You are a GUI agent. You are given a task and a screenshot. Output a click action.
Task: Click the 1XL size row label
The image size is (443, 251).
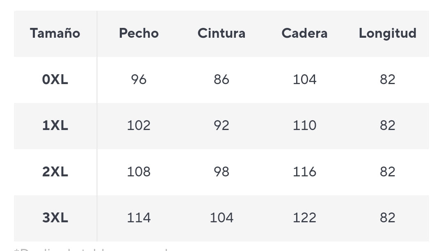pos(55,125)
